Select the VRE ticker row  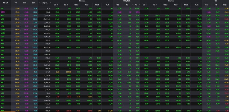(114, 19)
